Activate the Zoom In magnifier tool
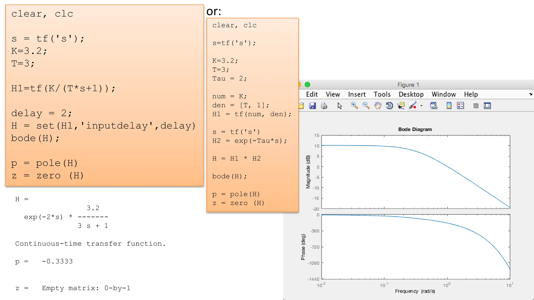534x300 pixels. [x=354, y=105]
